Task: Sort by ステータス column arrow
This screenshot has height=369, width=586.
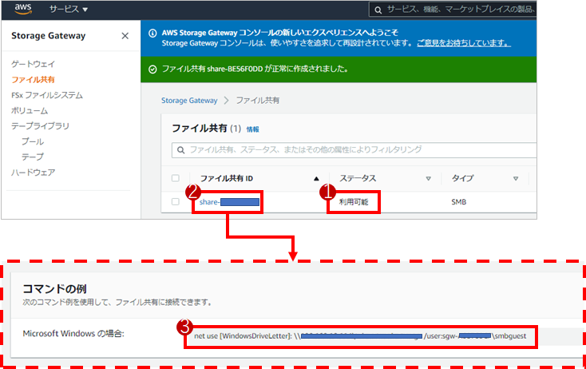Action: 428,179
